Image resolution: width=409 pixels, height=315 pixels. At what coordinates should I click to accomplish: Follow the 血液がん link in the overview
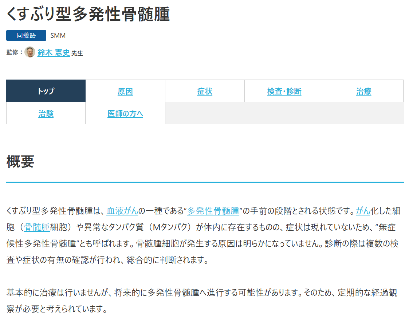[122, 211]
